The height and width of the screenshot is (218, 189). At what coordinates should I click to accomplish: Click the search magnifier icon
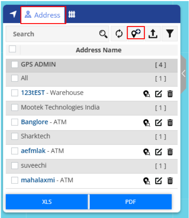pos(103,34)
